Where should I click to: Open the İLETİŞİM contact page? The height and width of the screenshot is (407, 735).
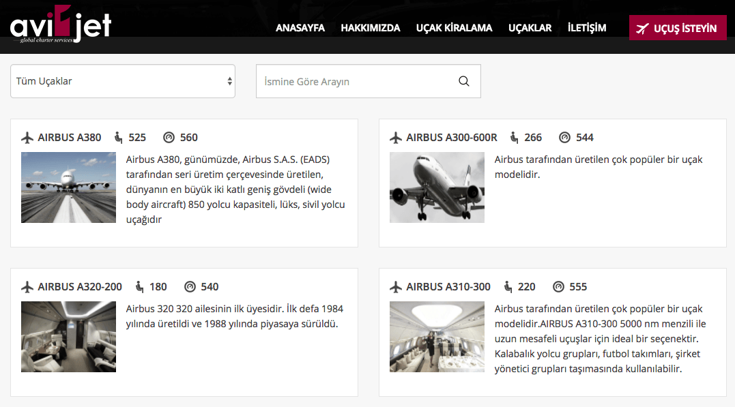pos(587,28)
